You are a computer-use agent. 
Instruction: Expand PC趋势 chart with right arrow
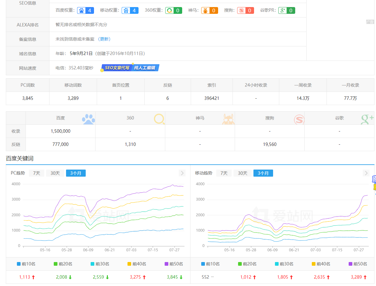pyautogui.click(x=182, y=173)
